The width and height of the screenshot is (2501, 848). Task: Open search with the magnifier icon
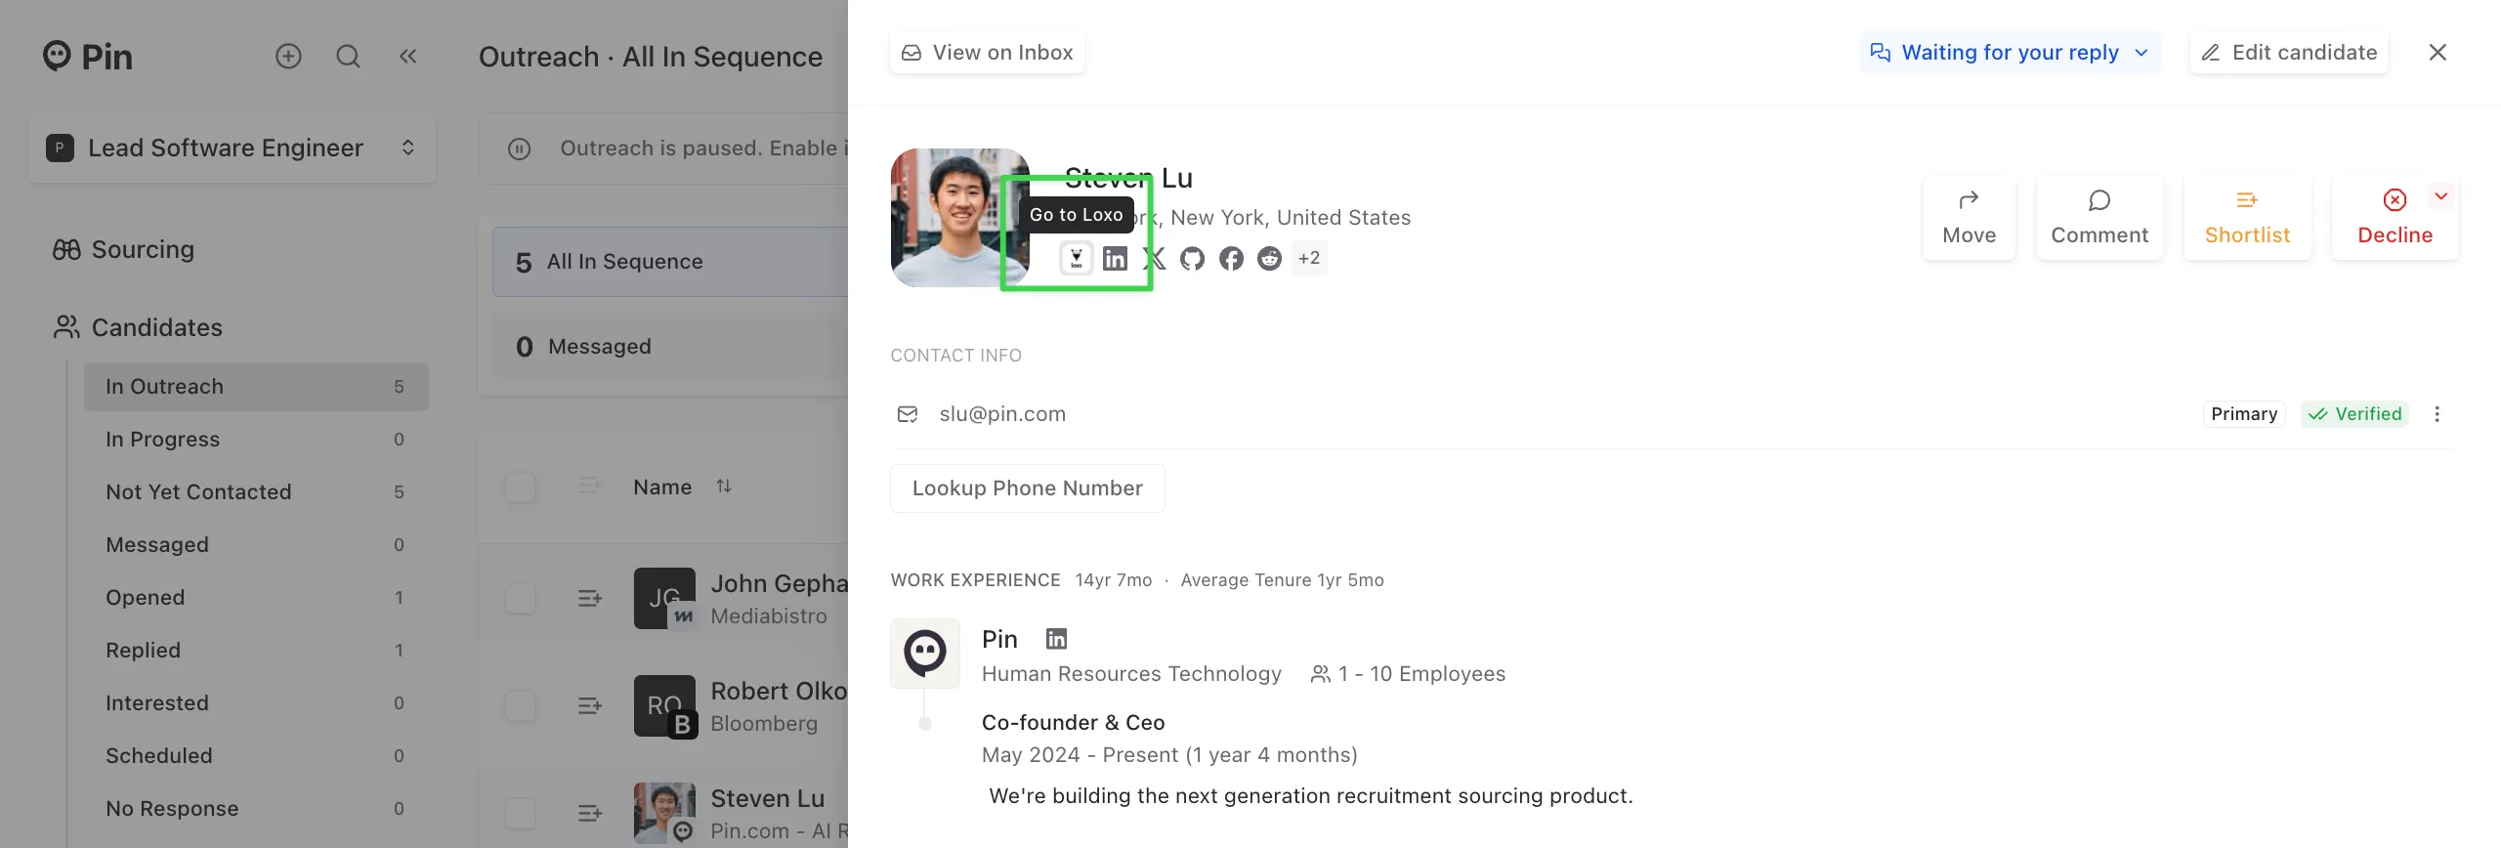348,57
